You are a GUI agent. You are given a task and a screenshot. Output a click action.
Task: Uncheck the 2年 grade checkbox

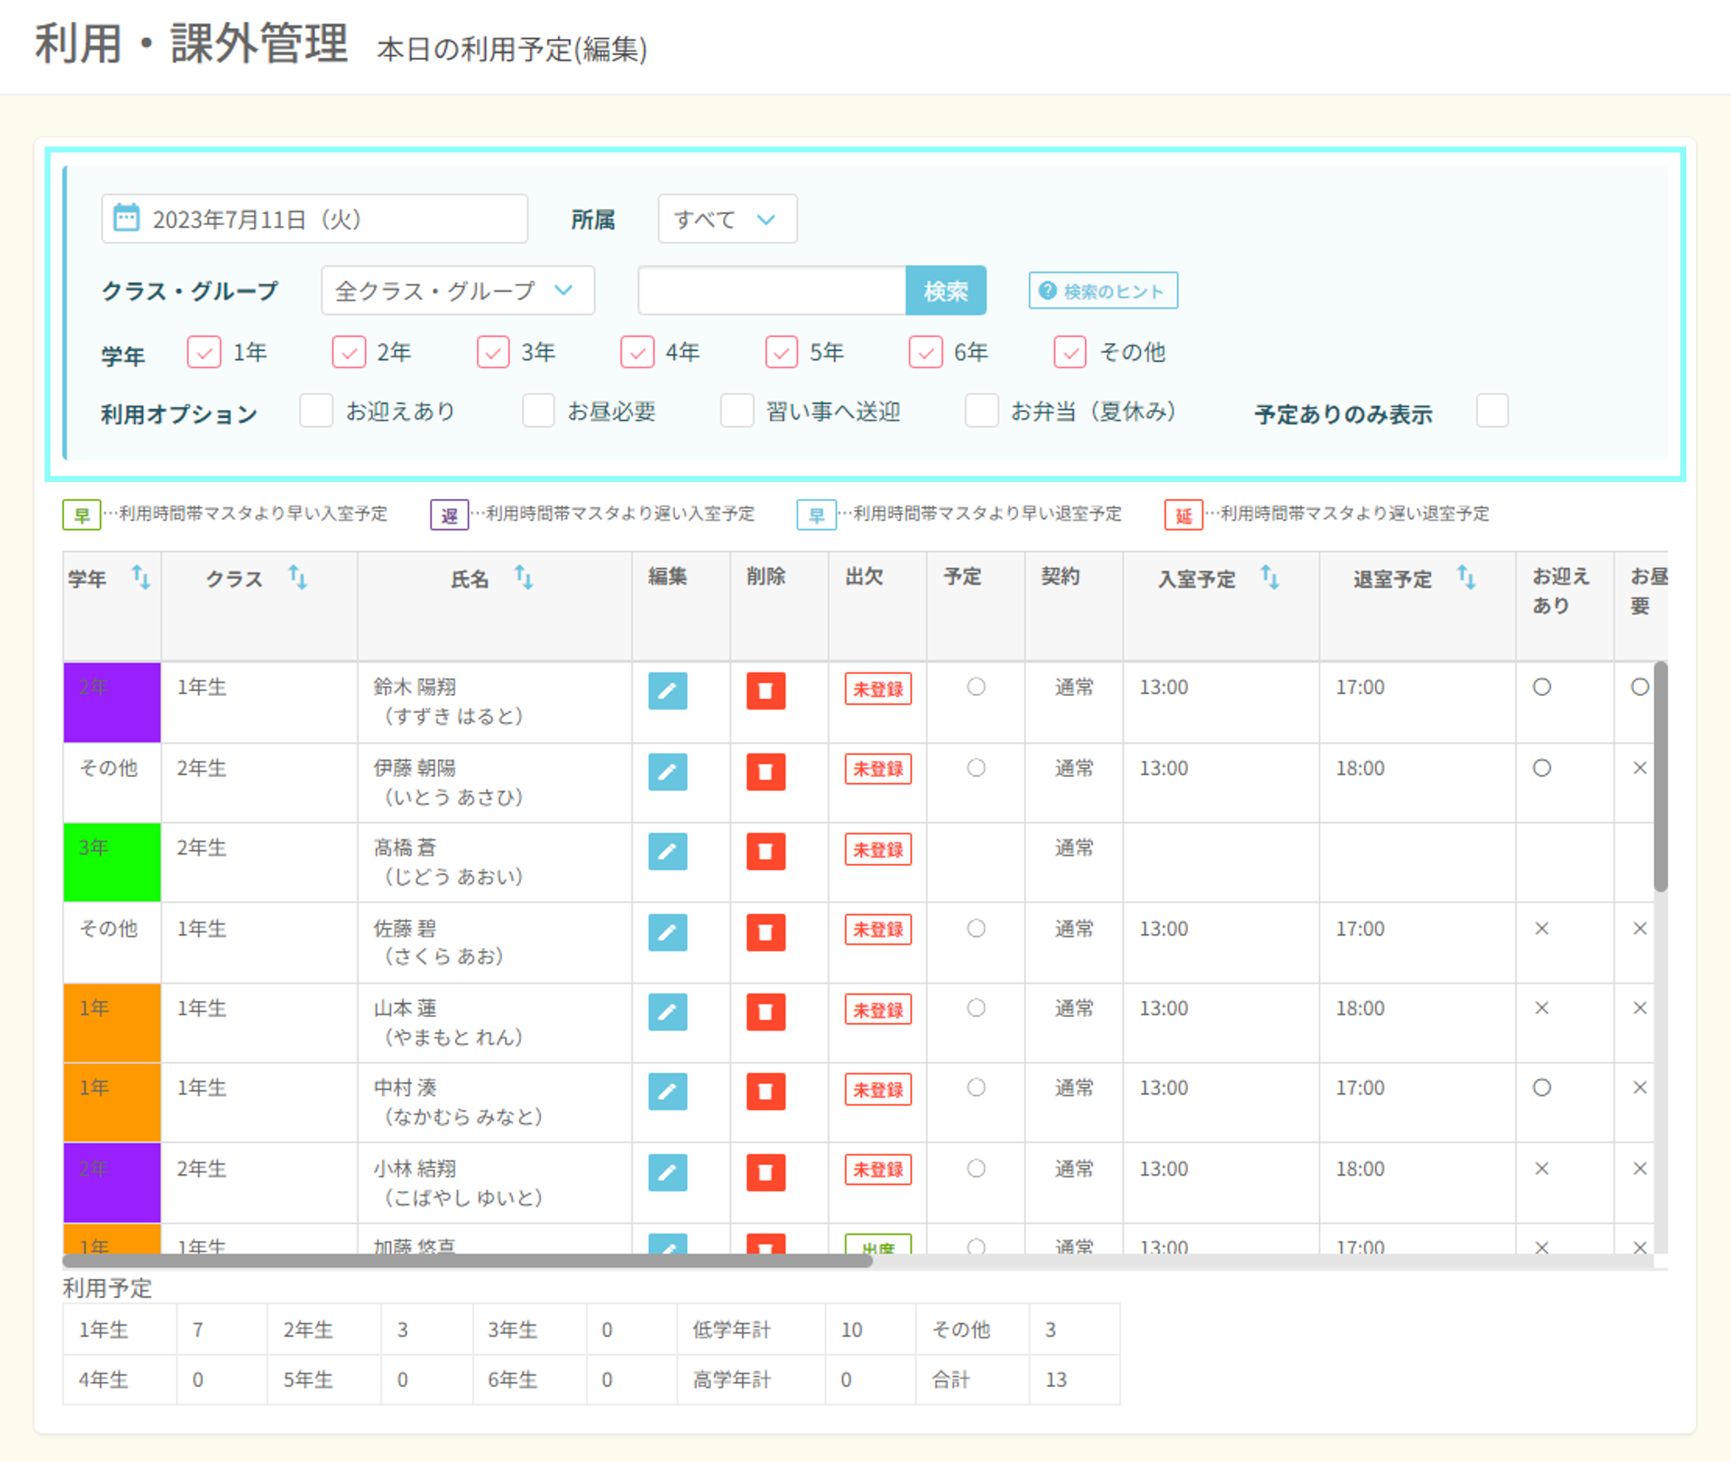click(x=349, y=352)
